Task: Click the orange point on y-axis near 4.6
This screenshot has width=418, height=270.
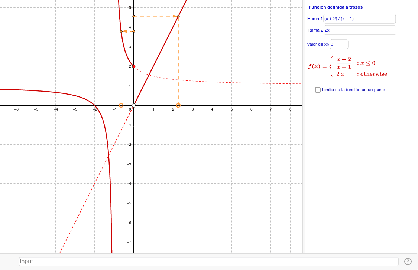Action: 134,16
